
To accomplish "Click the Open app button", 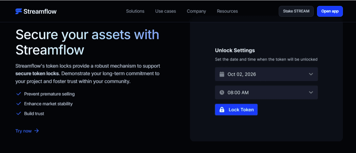I will (x=330, y=11).
